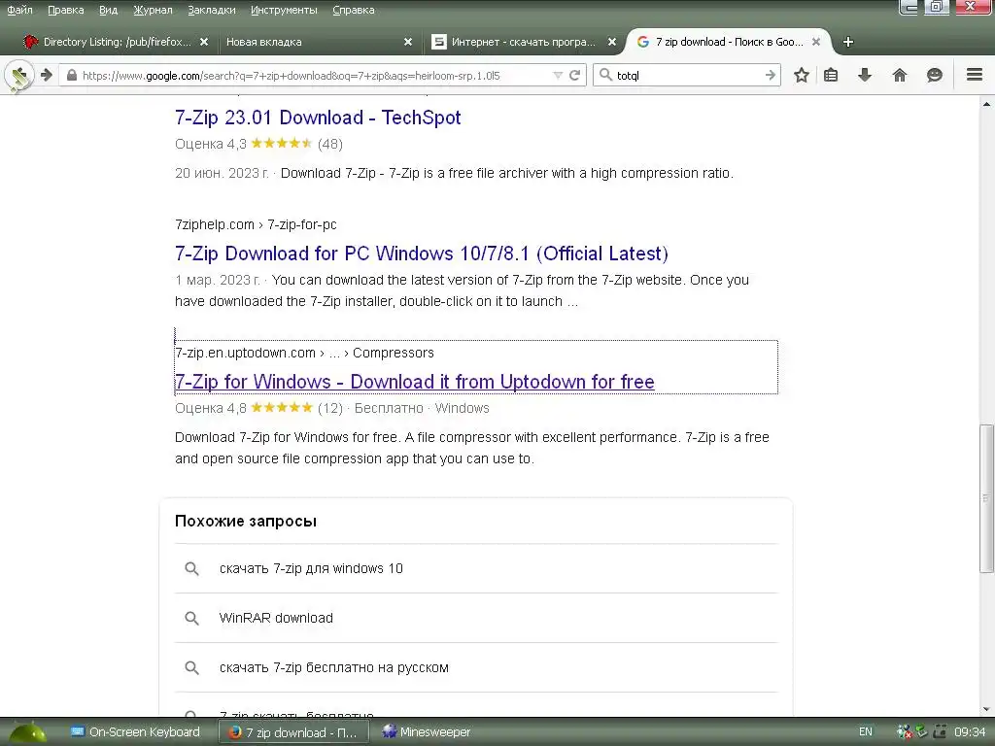995x746 pixels.
Task: Click magnifier icon beside WinRAR download
Action: click(191, 618)
